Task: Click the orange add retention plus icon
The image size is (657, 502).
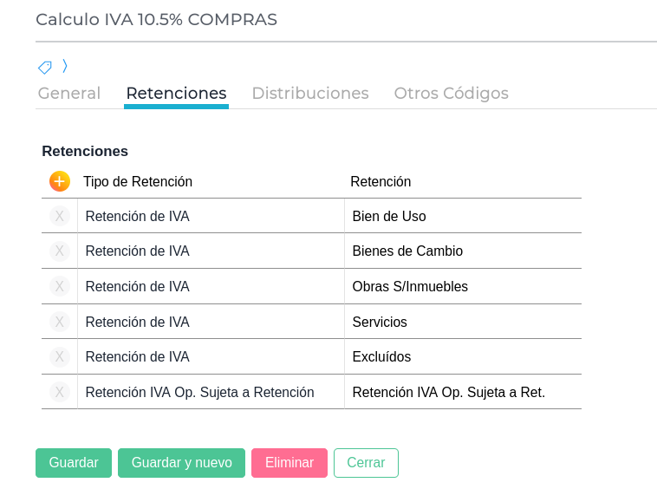Action: coord(59,181)
